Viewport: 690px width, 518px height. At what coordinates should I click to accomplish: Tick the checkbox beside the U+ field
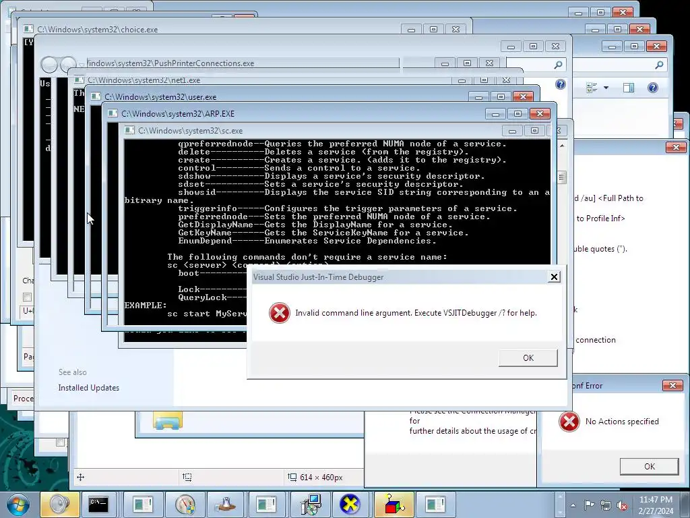pyautogui.click(x=27, y=297)
